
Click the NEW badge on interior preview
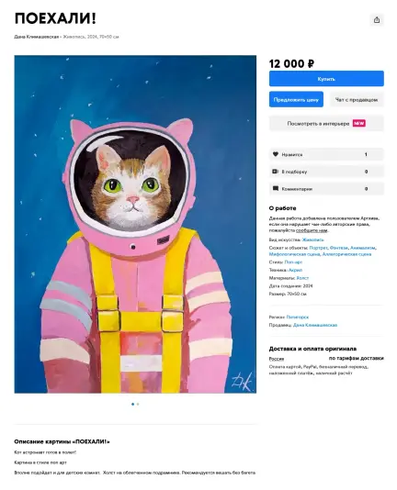[358, 124]
